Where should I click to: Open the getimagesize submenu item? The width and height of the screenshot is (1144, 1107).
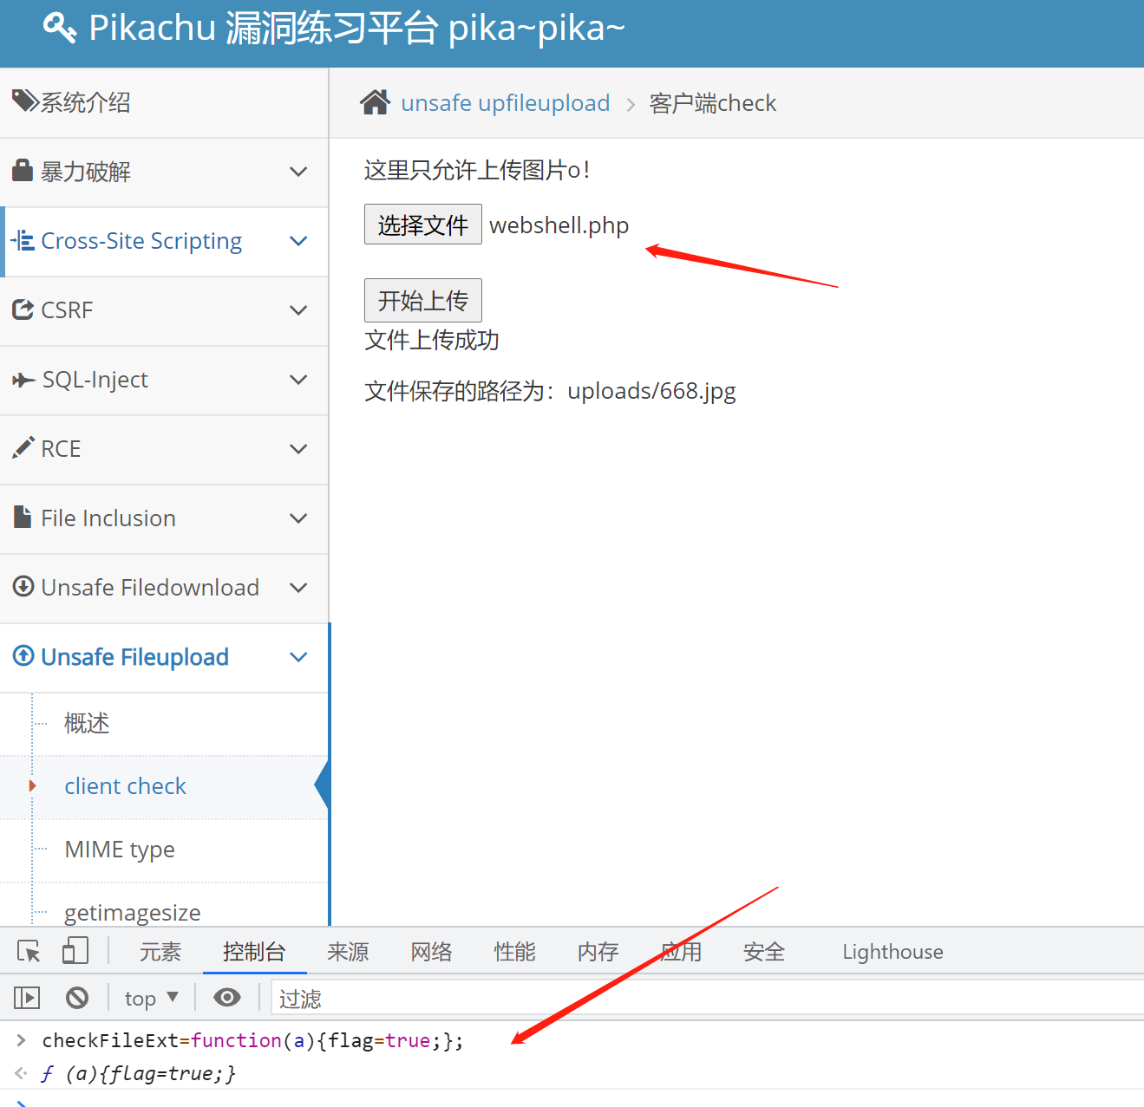pyautogui.click(x=133, y=912)
